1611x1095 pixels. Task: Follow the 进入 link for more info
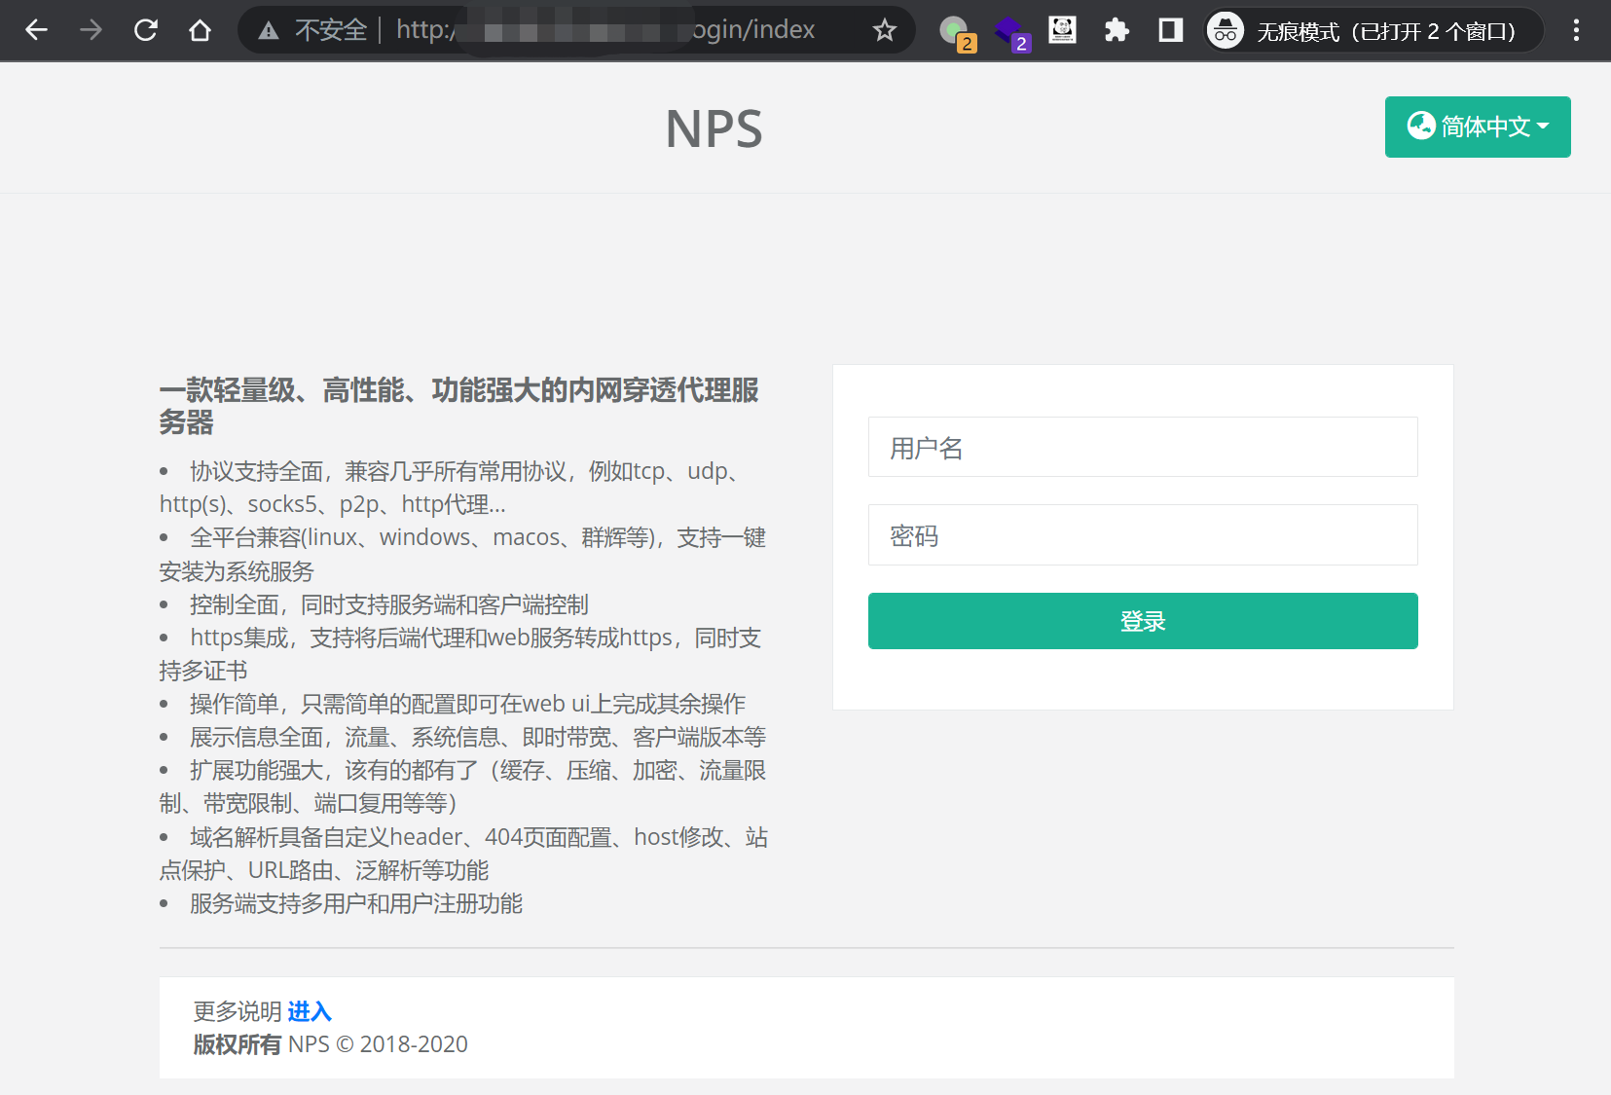click(x=310, y=1011)
